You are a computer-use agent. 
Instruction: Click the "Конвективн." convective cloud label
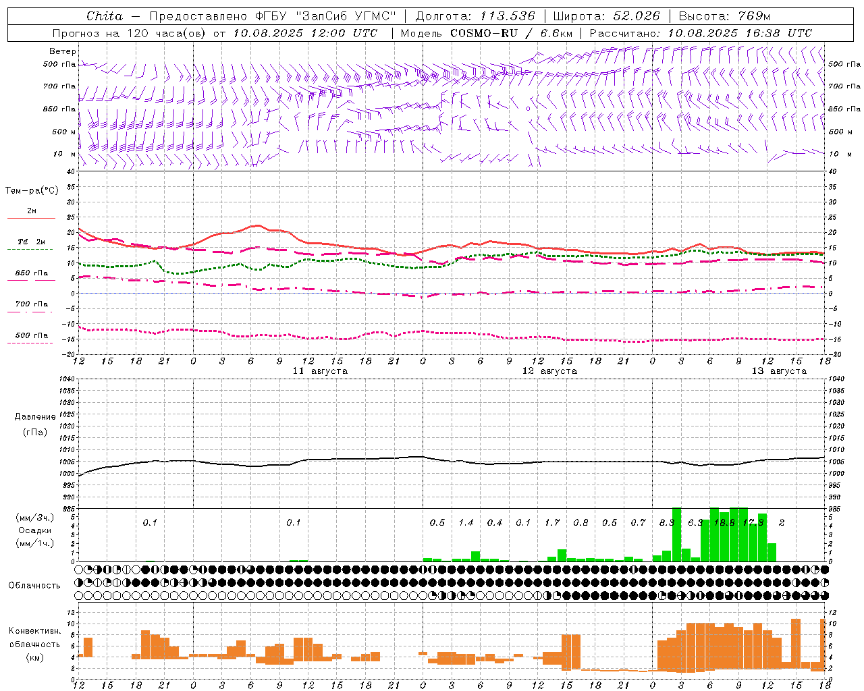tap(35, 631)
